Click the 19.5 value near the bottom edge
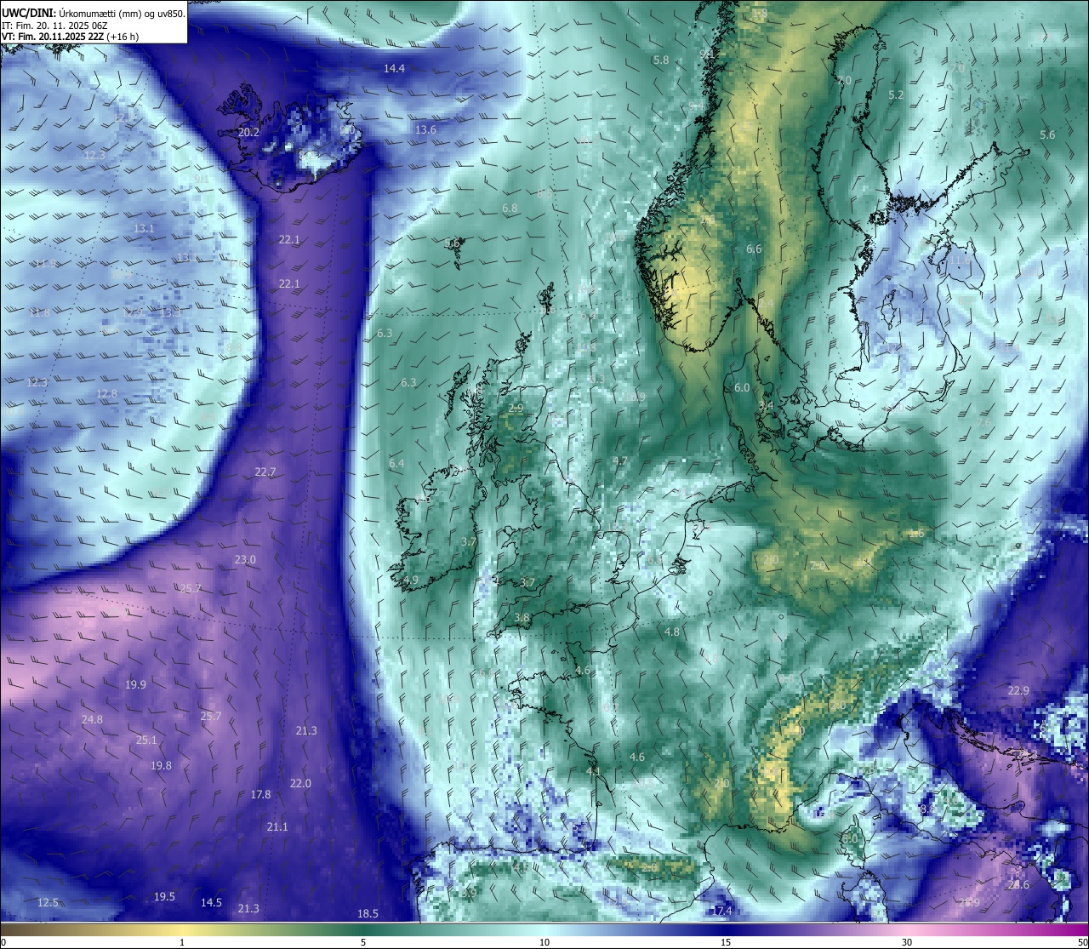Image resolution: width=1089 pixels, height=949 pixels. (x=164, y=896)
